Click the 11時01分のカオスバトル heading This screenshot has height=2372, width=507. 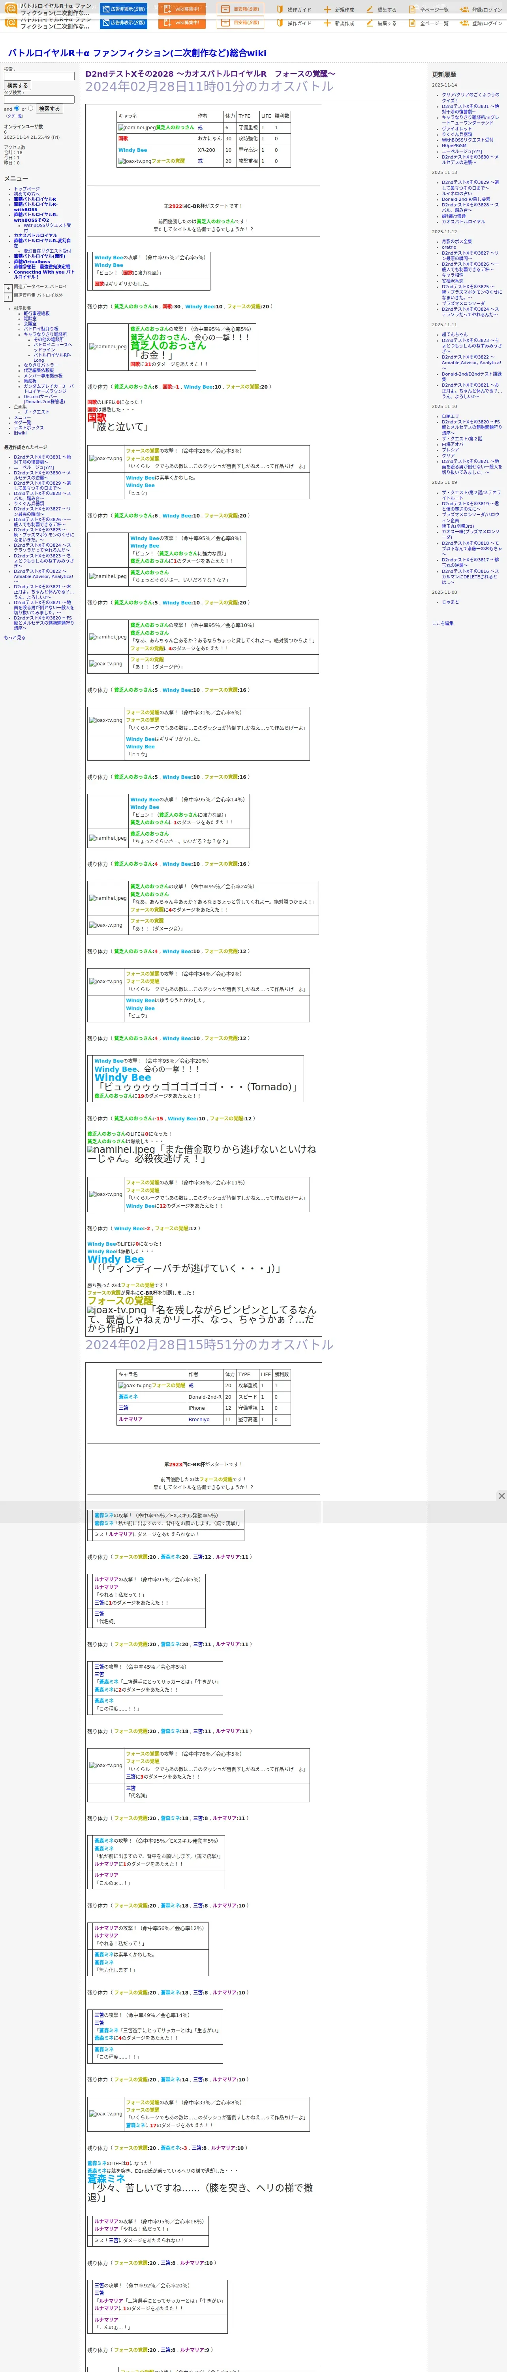[210, 87]
